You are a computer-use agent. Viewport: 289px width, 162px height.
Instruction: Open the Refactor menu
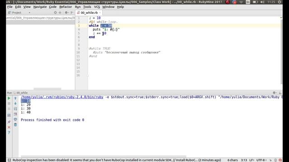(x=65, y=7)
